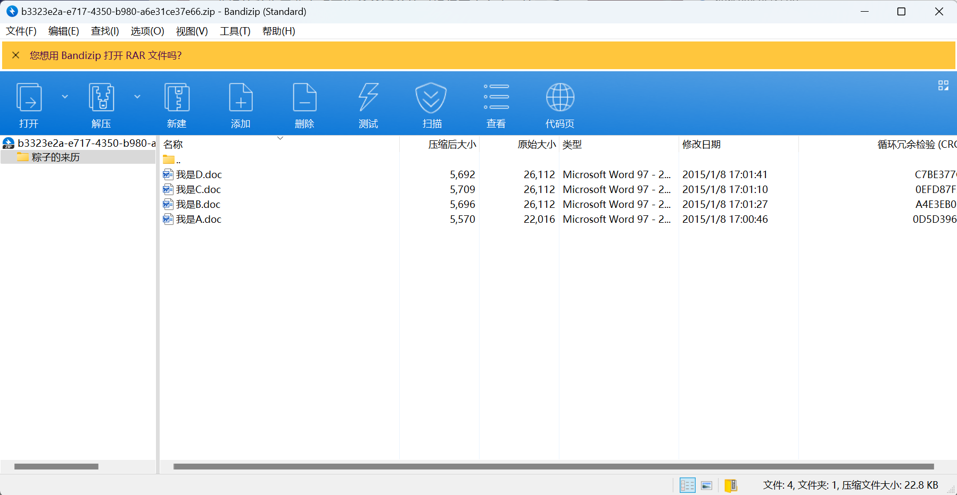Open the 选项(O) menu
The image size is (957, 495).
[x=147, y=31]
